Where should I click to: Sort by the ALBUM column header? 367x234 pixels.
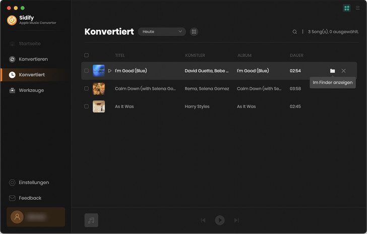[244, 55]
